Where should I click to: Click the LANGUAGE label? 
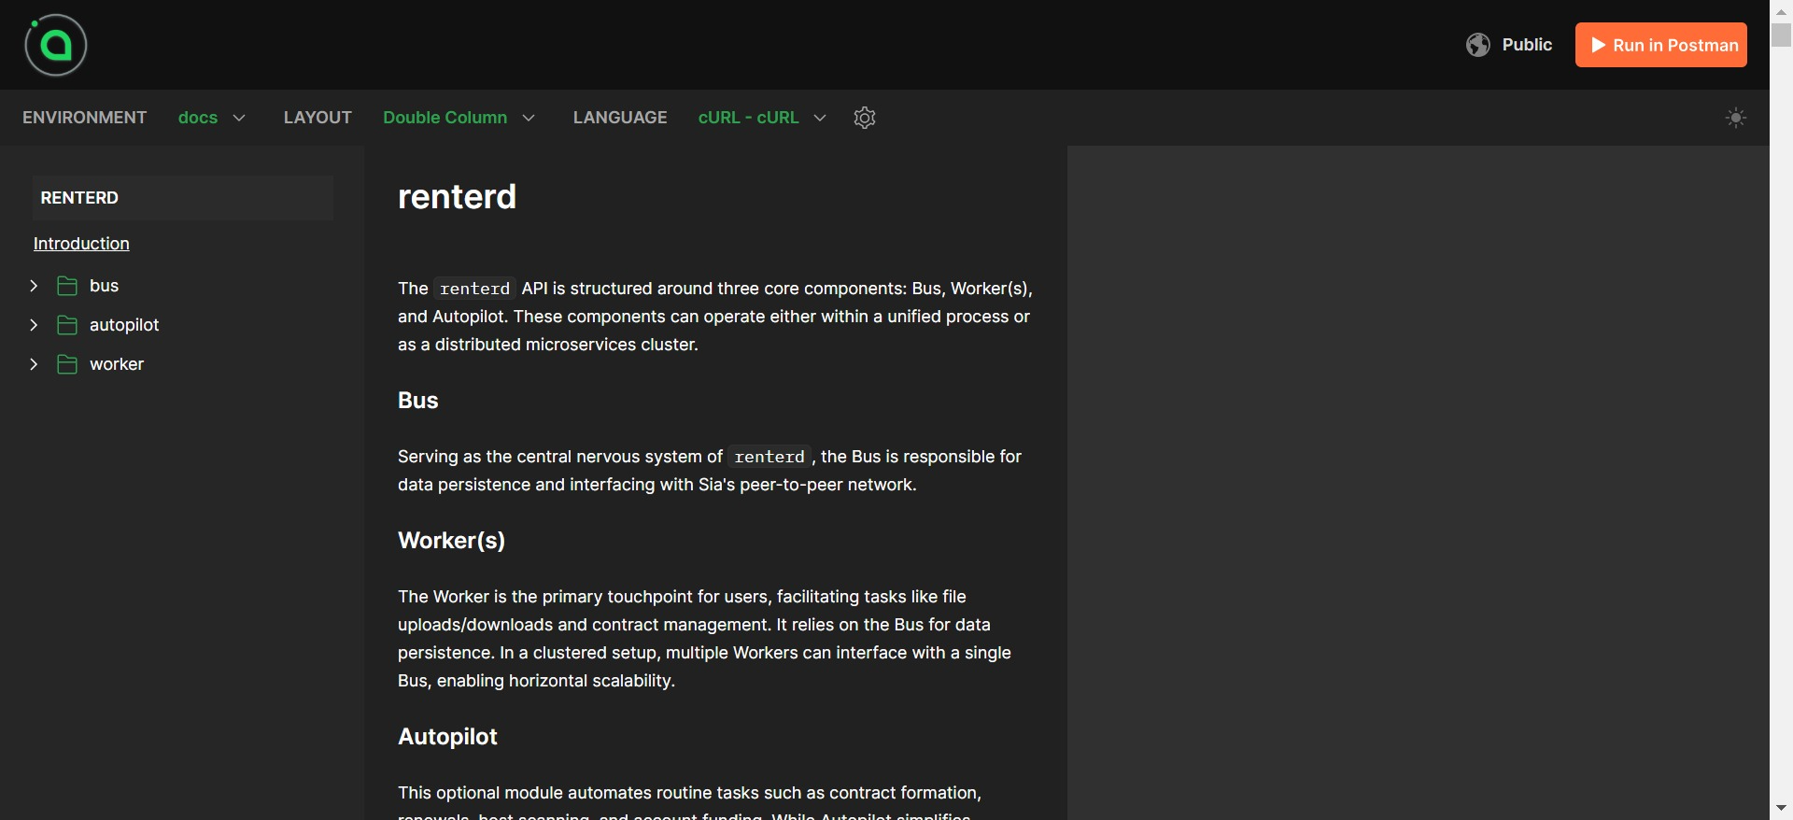click(620, 118)
